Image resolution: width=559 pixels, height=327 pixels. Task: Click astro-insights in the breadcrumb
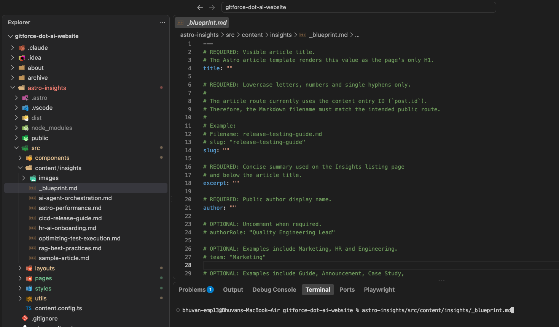(199, 35)
